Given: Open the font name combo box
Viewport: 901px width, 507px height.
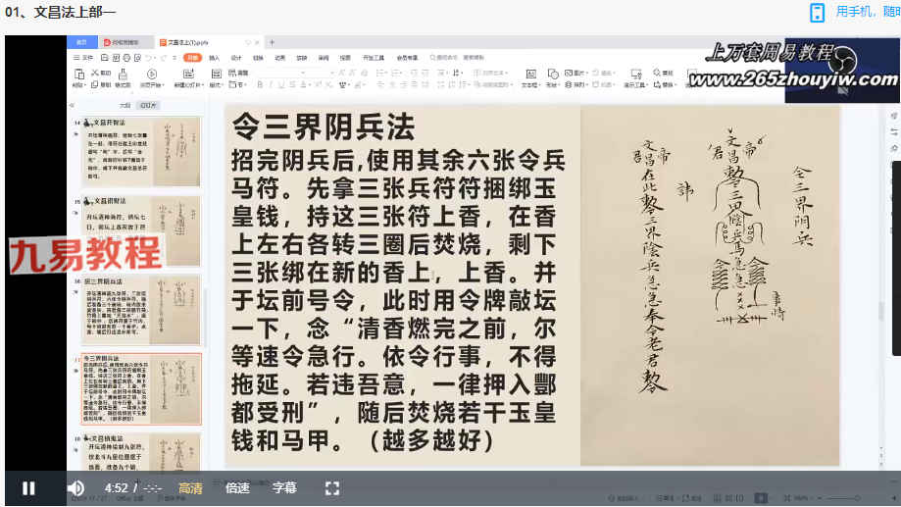Looking at the screenshot, I should [281, 73].
